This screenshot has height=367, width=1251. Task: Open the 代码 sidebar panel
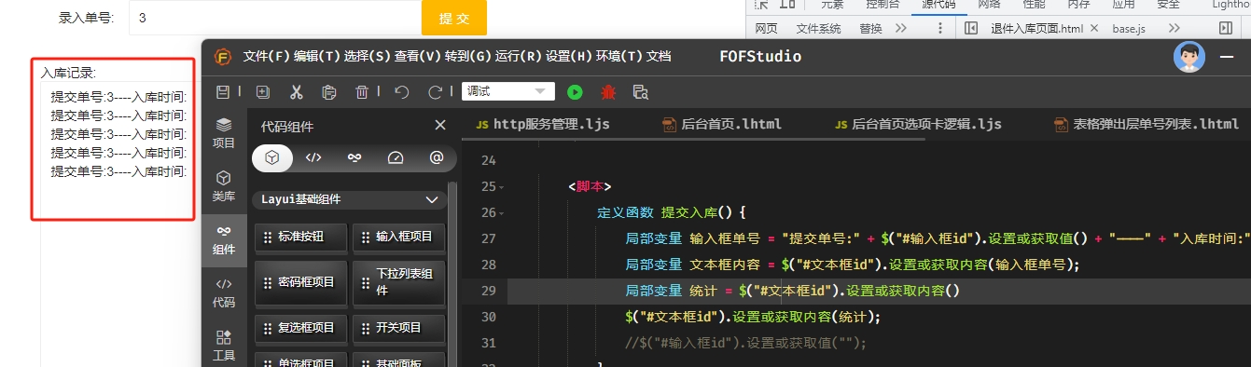point(224,292)
